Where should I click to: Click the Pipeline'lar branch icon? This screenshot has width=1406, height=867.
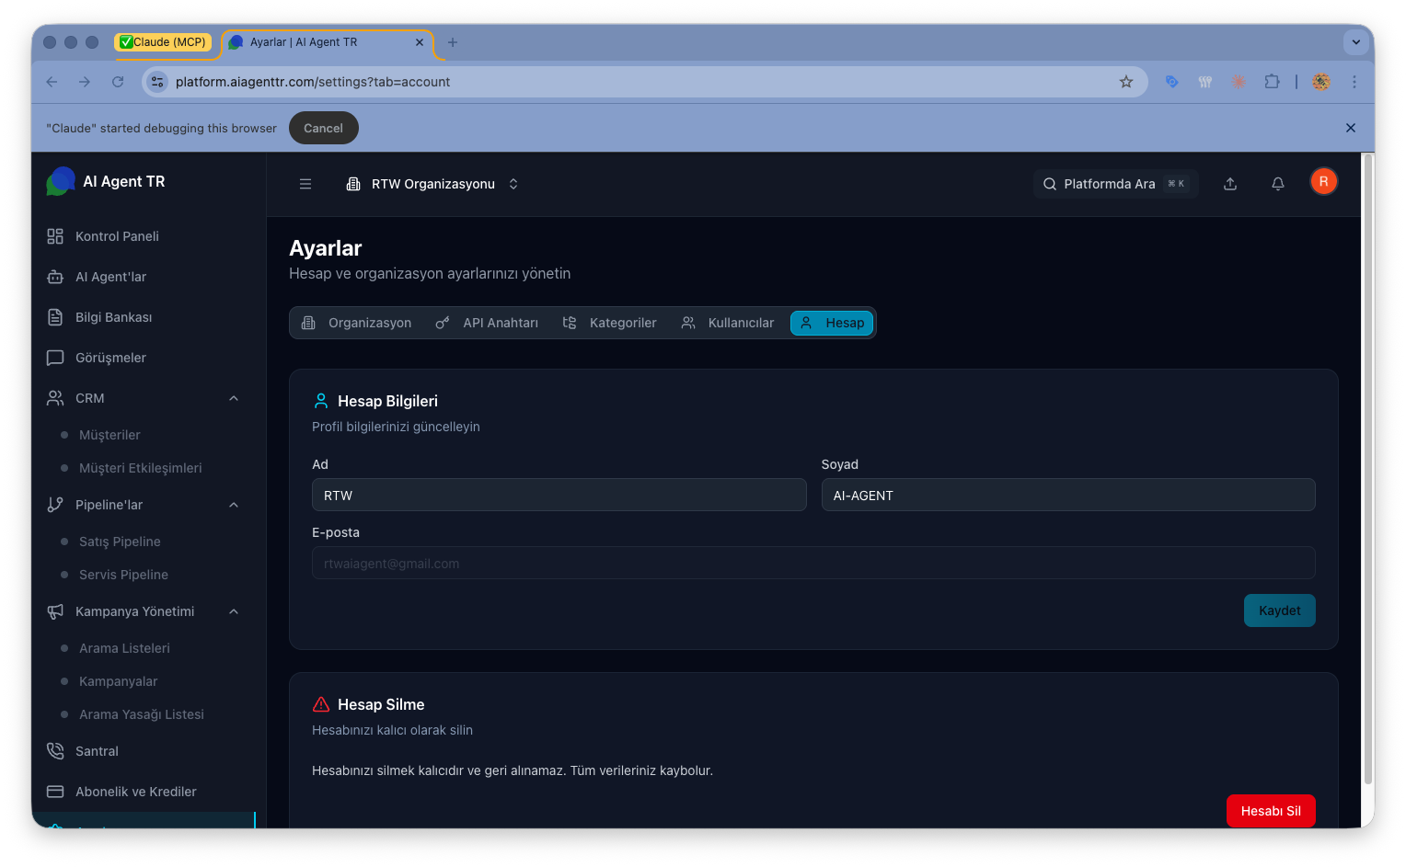(x=55, y=505)
